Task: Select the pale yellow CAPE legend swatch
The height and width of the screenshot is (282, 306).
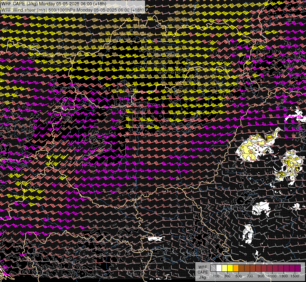Action: click(x=225, y=268)
